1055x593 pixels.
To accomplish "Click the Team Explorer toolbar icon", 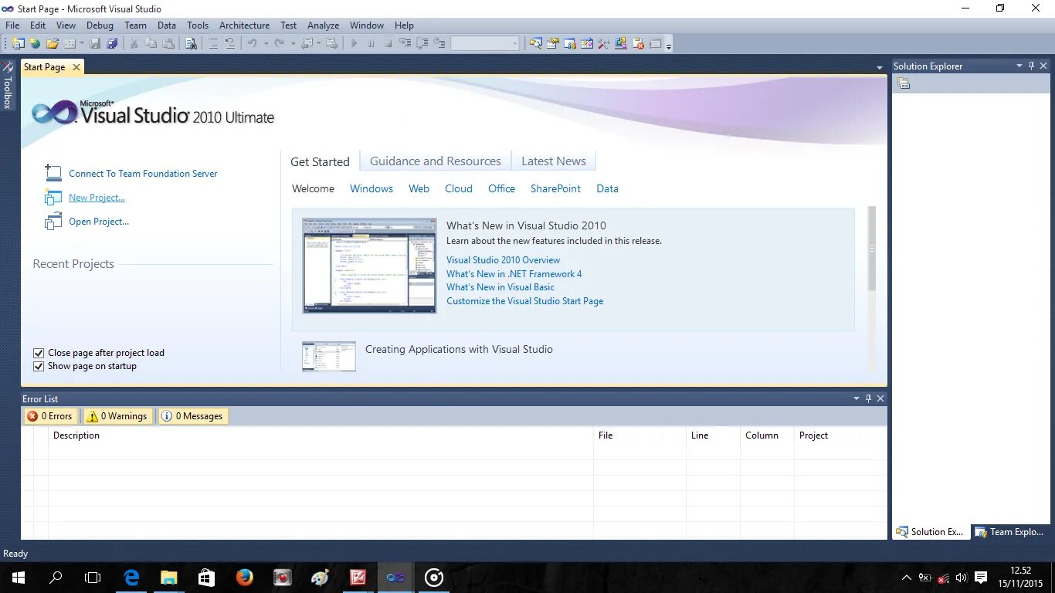I will 569,43.
